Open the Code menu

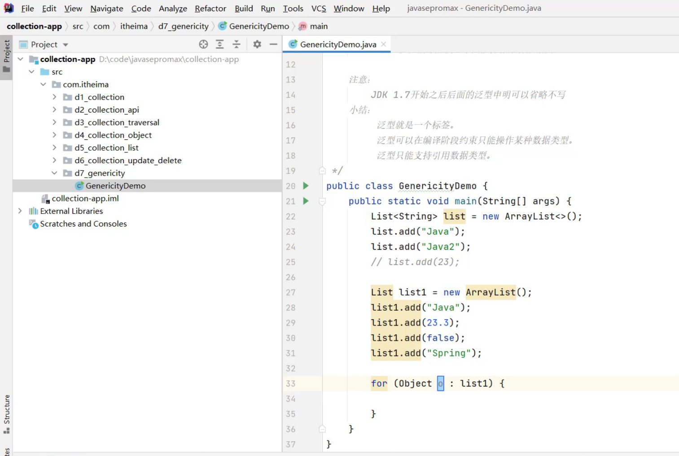click(x=141, y=9)
